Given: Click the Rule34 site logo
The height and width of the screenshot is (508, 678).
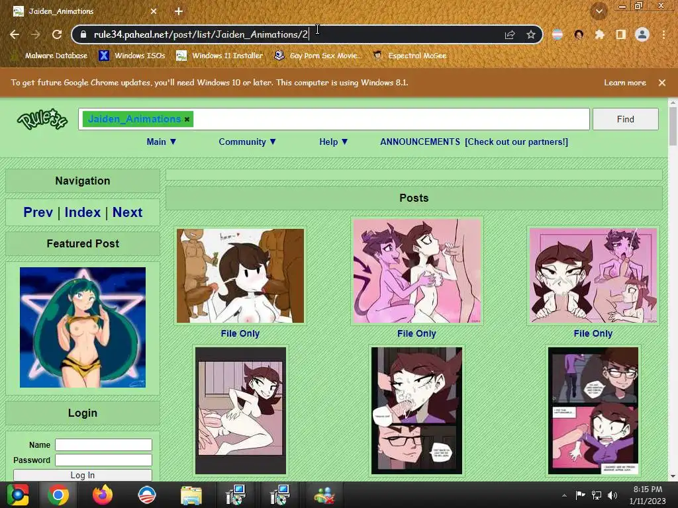Looking at the screenshot, I should coord(42,119).
